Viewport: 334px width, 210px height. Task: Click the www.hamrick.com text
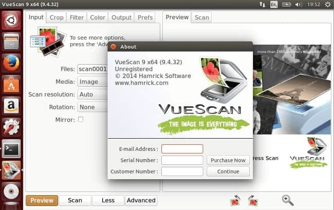click(x=141, y=83)
